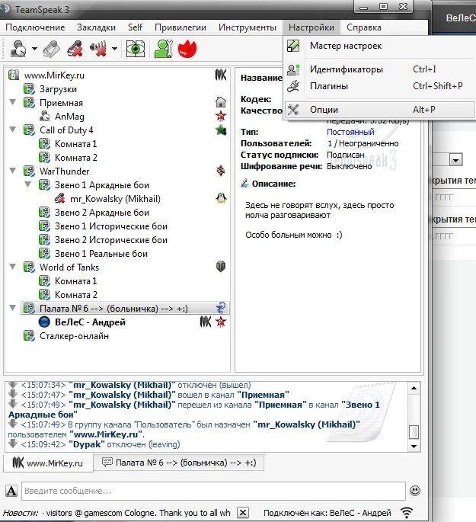The height and width of the screenshot is (522, 476).
Task: Open contacts manager green person icon
Action: [163, 49]
